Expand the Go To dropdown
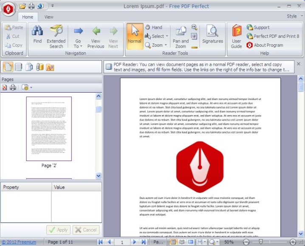 (x=78, y=46)
